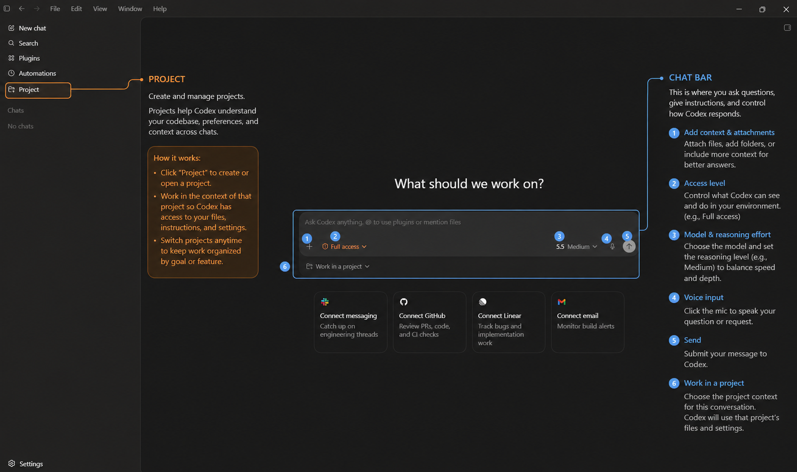
Task: Open the 5.5 Medium model dropdown
Action: 576,247
